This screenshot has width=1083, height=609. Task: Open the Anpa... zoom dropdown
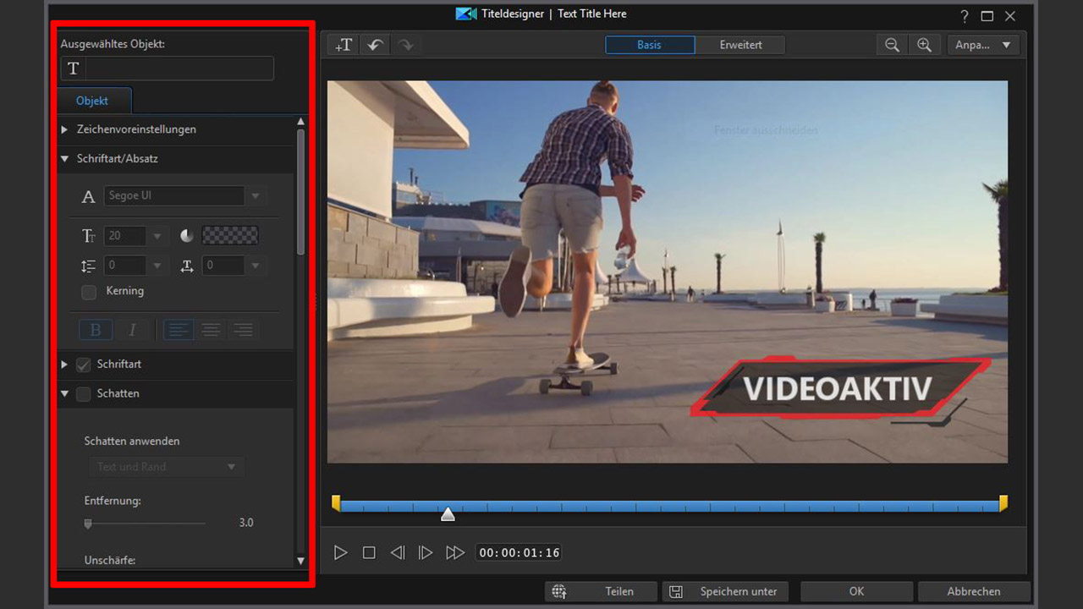982,46
